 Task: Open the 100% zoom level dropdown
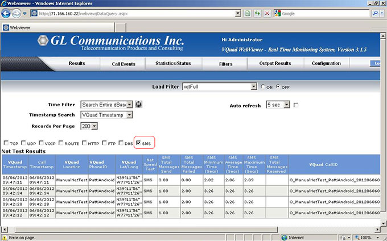coord(378,238)
